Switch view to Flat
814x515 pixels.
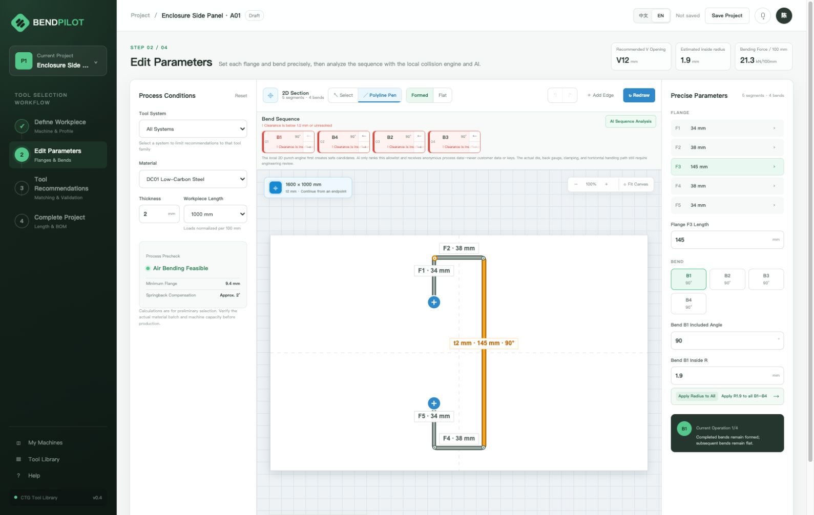tap(443, 95)
